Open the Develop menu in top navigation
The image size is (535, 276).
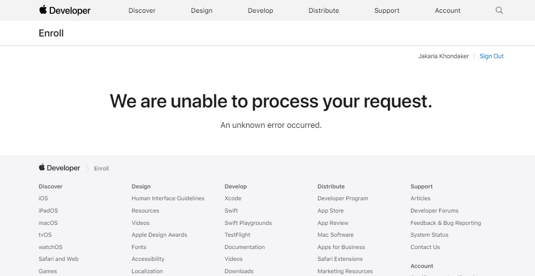pyautogui.click(x=260, y=10)
